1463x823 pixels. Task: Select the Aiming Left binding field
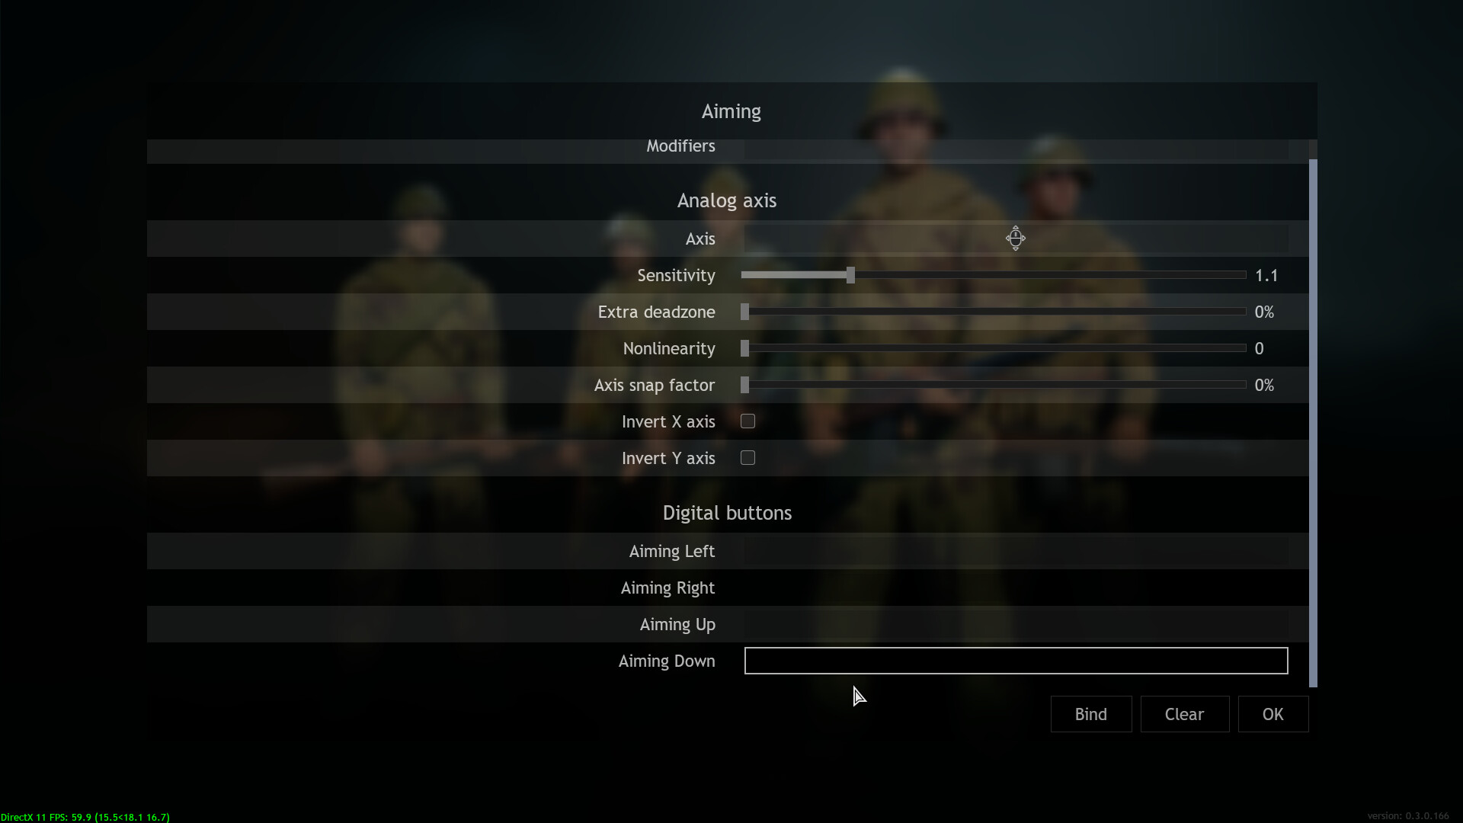point(1016,551)
